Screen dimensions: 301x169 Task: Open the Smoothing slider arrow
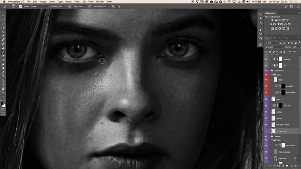pos(110,6)
